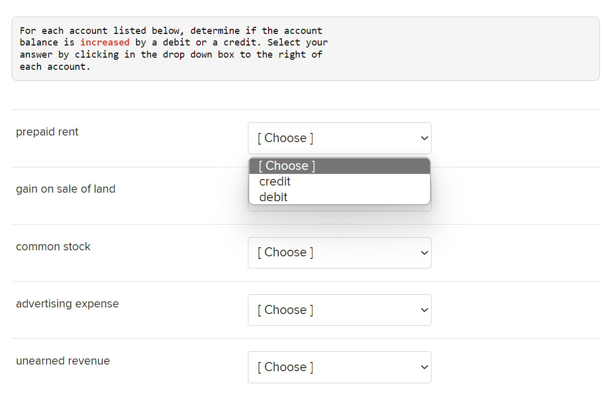This screenshot has height=405, width=606.
Task: Click chevron arrow of unearned revenue dropdown
Action: click(424, 367)
